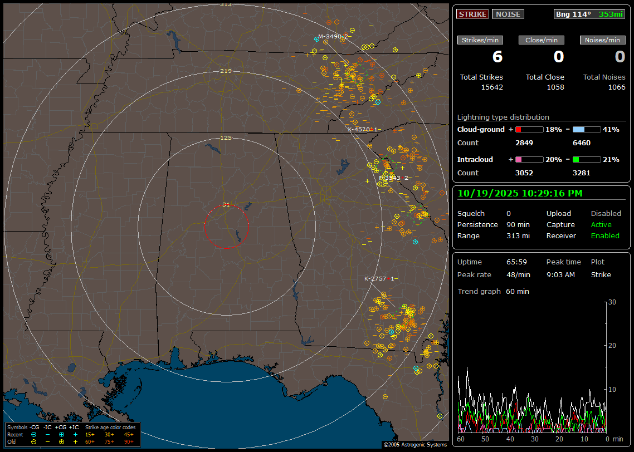Click storm cell label M-3490-2

[x=333, y=36]
